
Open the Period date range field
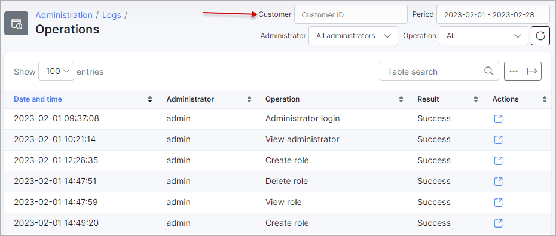[x=493, y=14]
